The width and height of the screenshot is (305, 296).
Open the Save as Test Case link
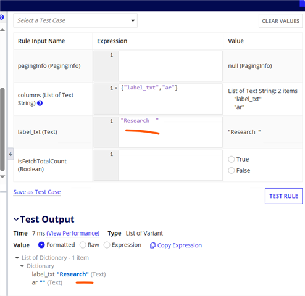pyautogui.click(x=37, y=192)
